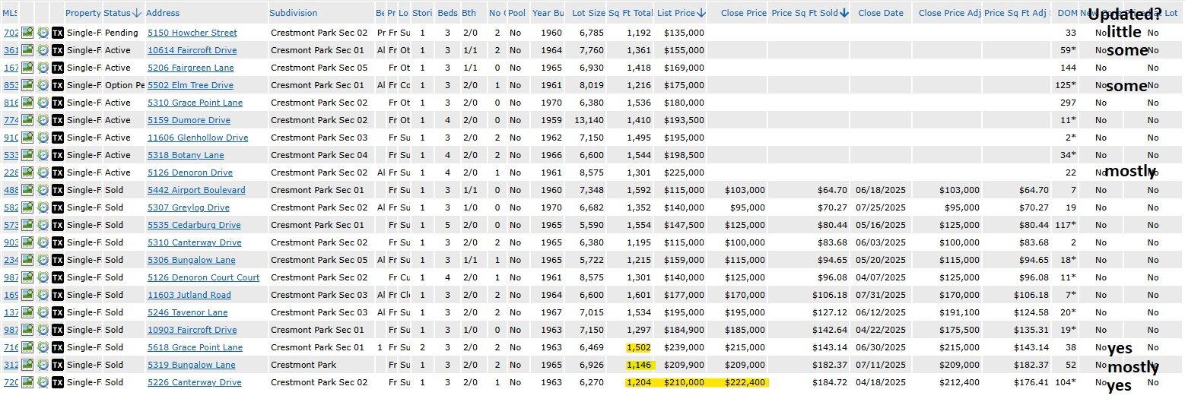Open TX tax icon for 5442 Airport Boulevard

click(58, 190)
